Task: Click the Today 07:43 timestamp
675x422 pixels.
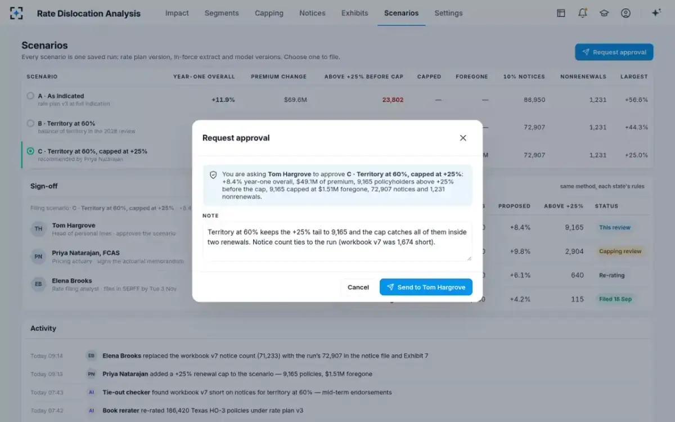Action: (47, 392)
